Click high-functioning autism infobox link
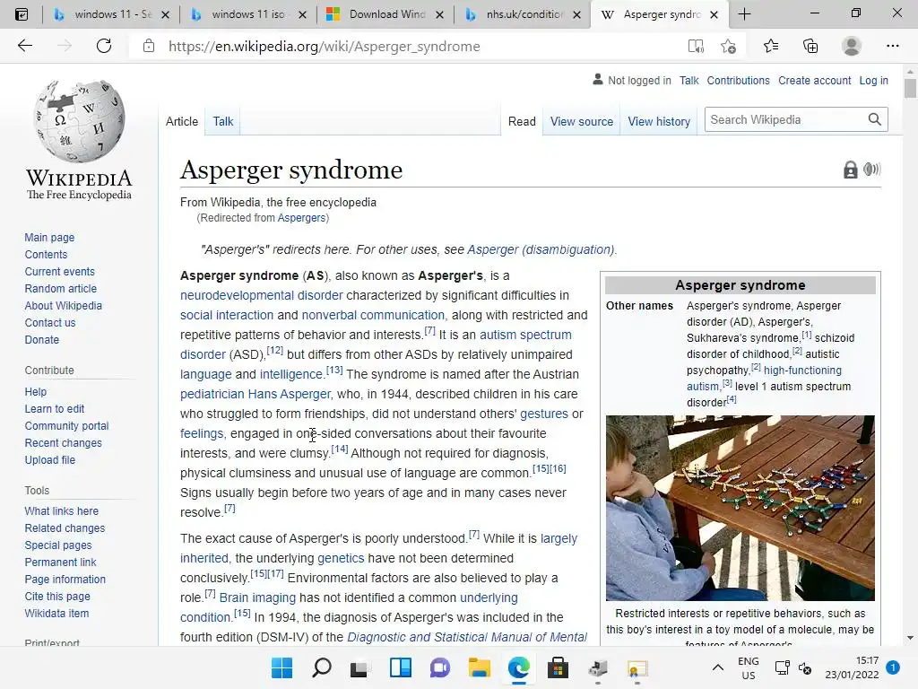 pos(764,378)
